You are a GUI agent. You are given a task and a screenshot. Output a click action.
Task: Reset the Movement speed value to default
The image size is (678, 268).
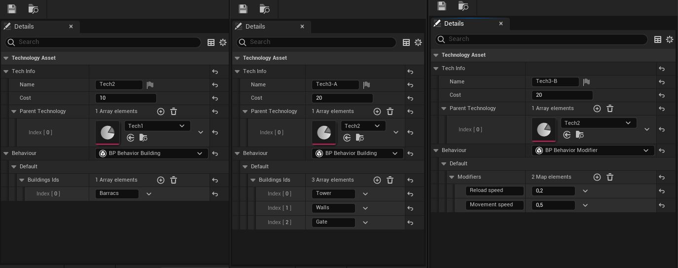pos(662,205)
